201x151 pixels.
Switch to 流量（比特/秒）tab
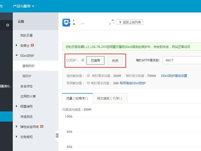click(78, 98)
